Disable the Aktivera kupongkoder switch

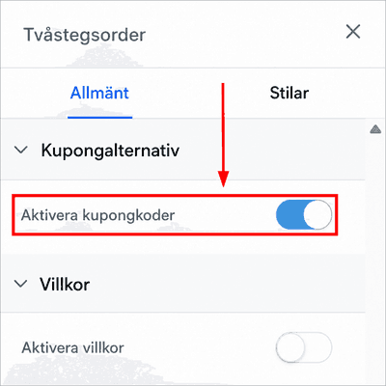304,215
